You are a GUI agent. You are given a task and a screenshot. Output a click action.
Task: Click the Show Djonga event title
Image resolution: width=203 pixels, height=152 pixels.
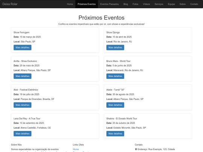pos(113,32)
